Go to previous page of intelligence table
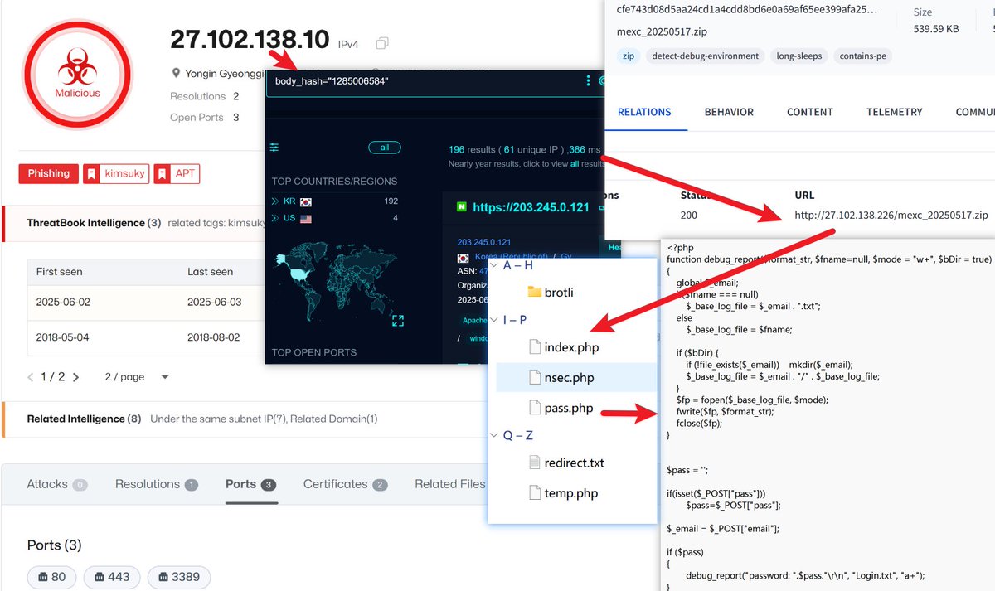This screenshot has height=591, width=995. [31, 376]
